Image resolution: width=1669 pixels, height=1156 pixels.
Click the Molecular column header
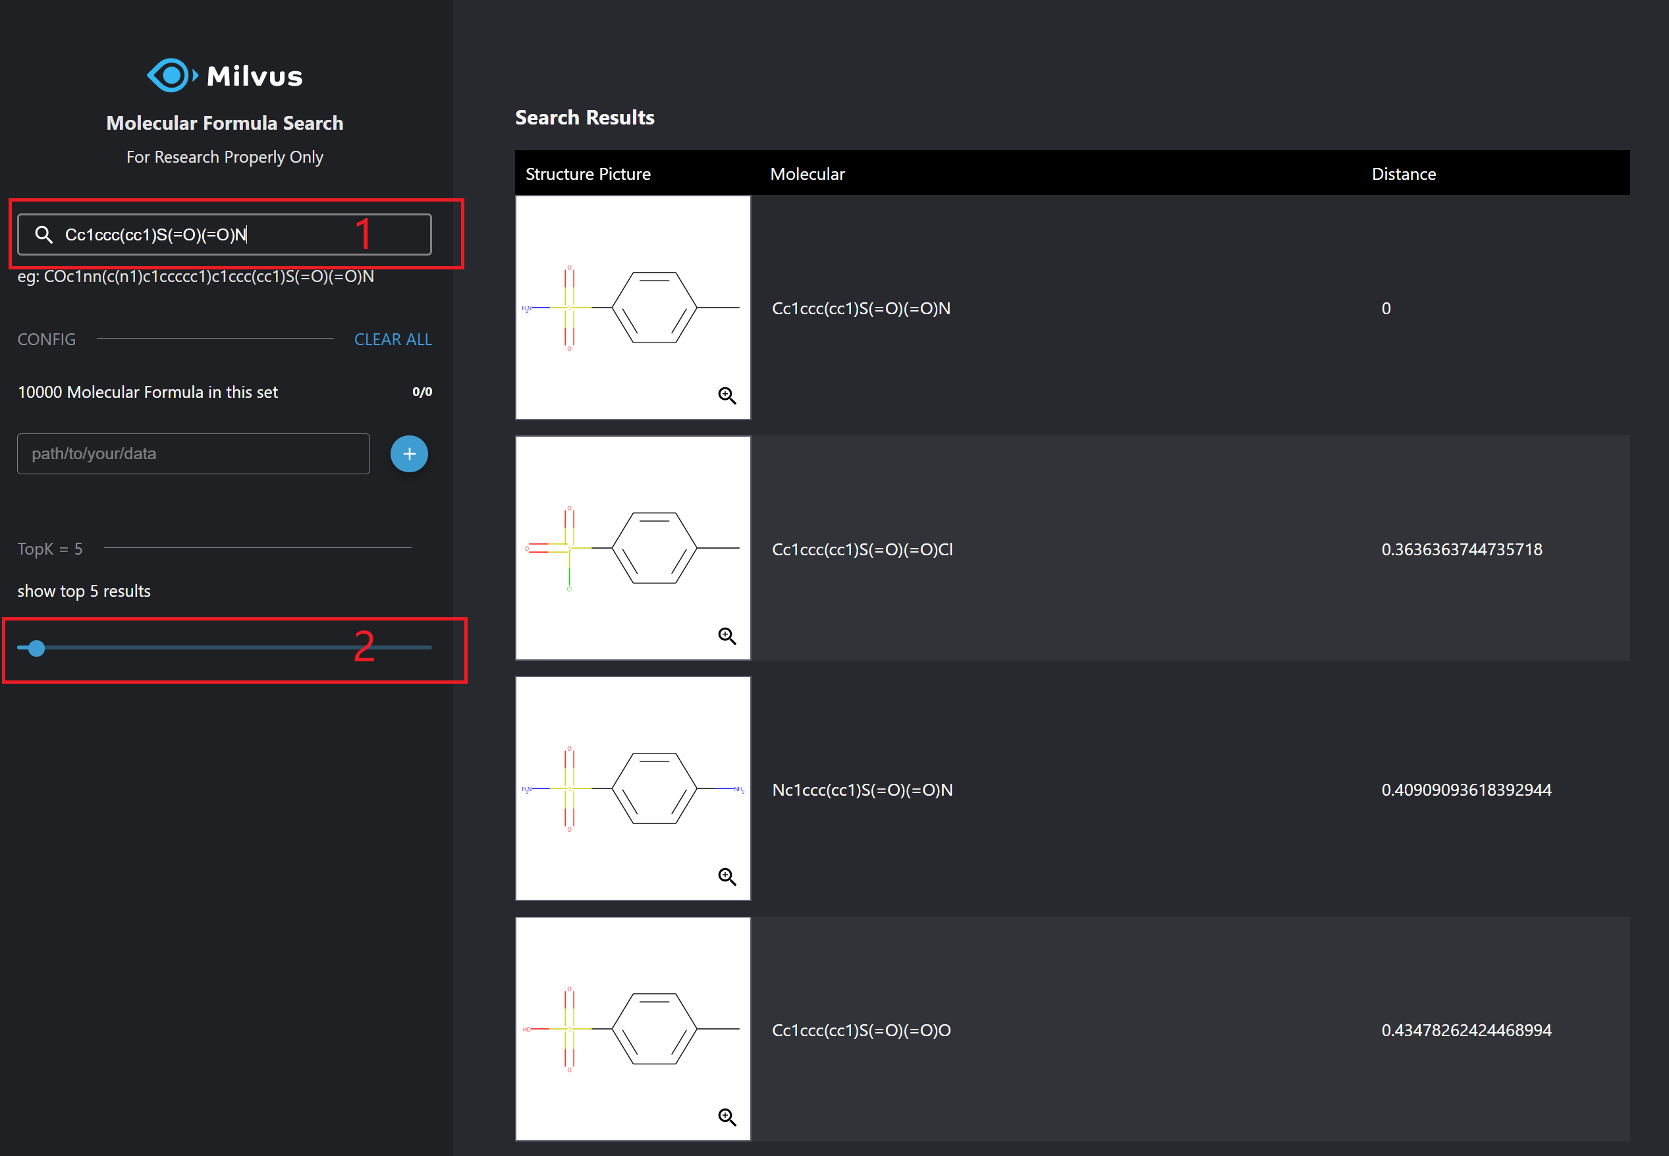pos(807,174)
